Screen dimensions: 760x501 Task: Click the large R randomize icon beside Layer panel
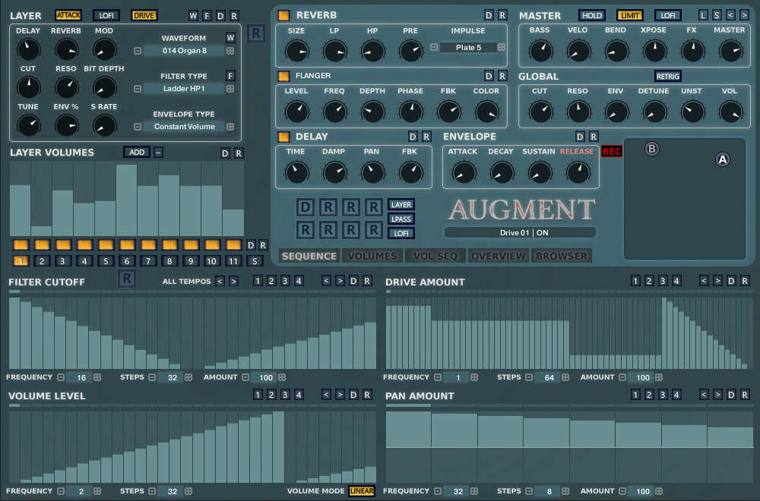[x=257, y=35]
